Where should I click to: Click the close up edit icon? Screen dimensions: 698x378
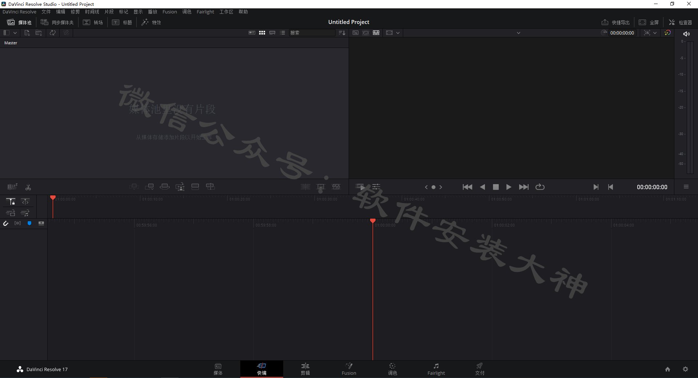pyautogui.click(x=180, y=187)
